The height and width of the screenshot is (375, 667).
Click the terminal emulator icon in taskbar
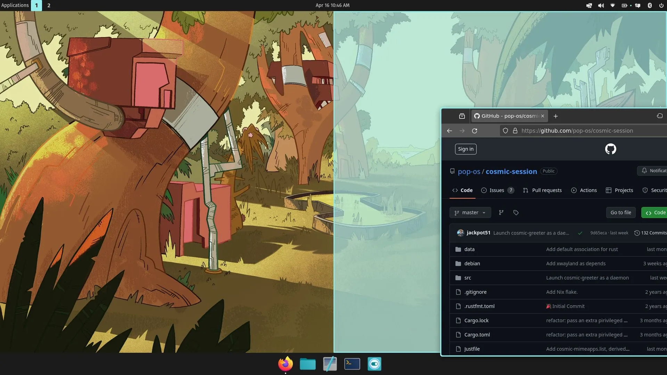pyautogui.click(x=352, y=364)
